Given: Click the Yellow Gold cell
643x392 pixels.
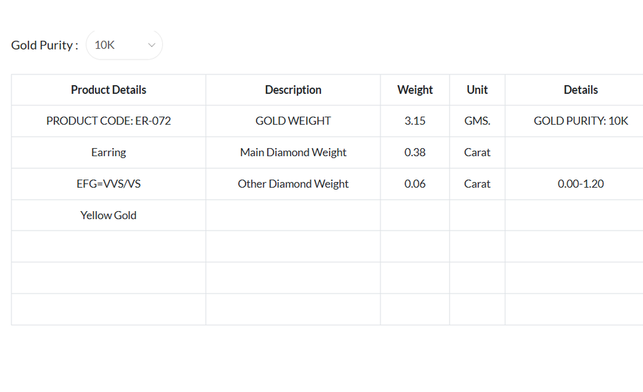Looking at the screenshot, I should click(x=109, y=215).
